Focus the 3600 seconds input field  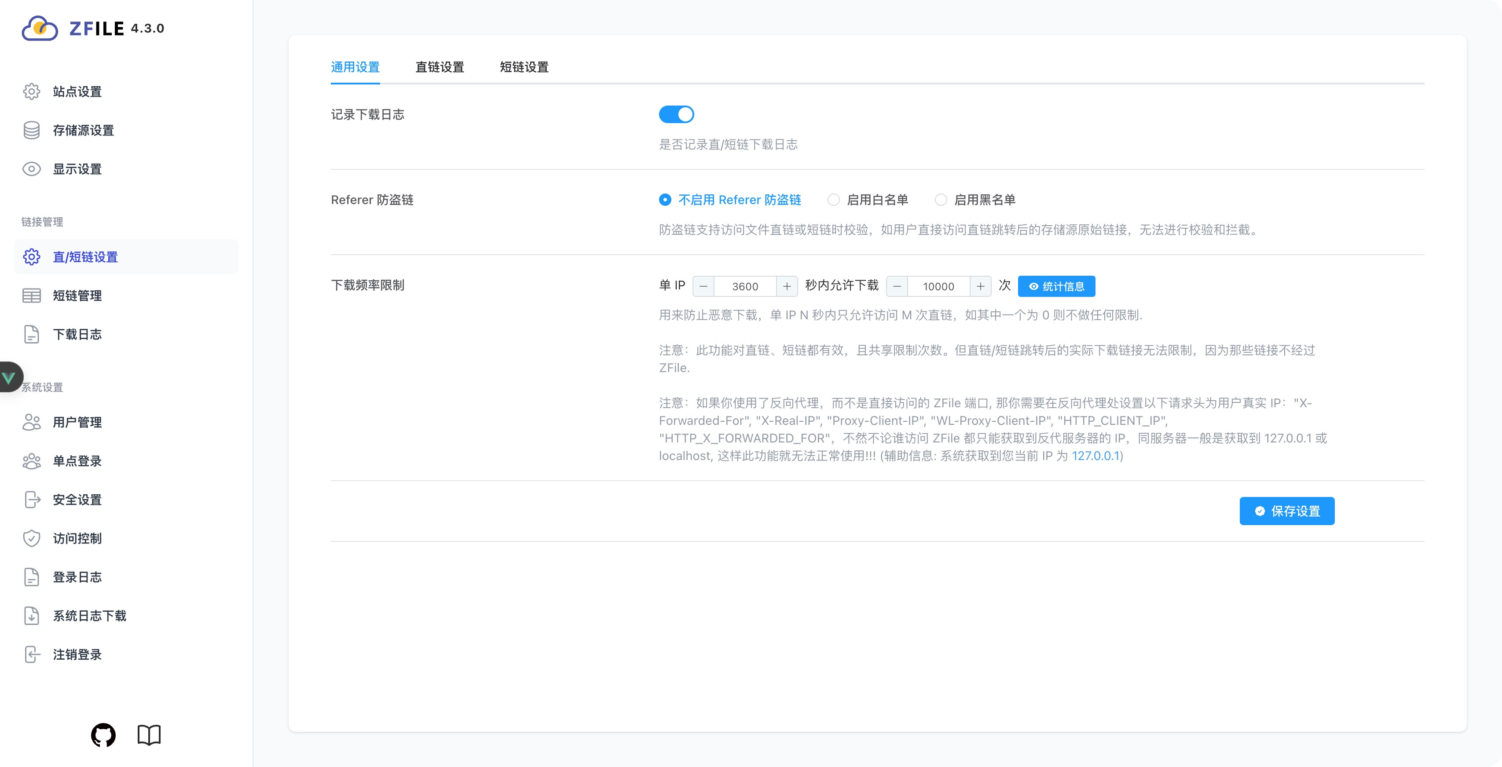(x=745, y=286)
